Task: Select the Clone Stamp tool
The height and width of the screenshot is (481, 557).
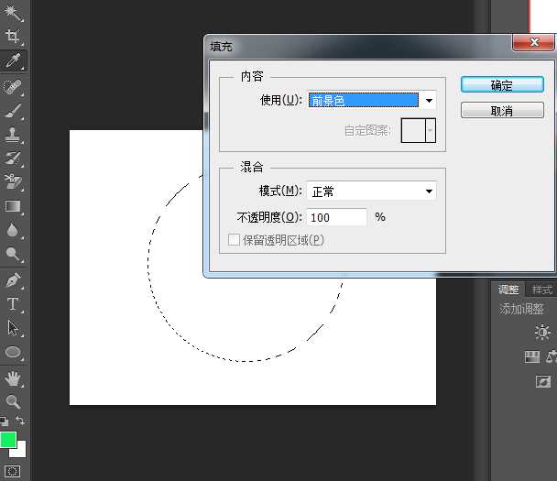Action: pyautogui.click(x=13, y=135)
